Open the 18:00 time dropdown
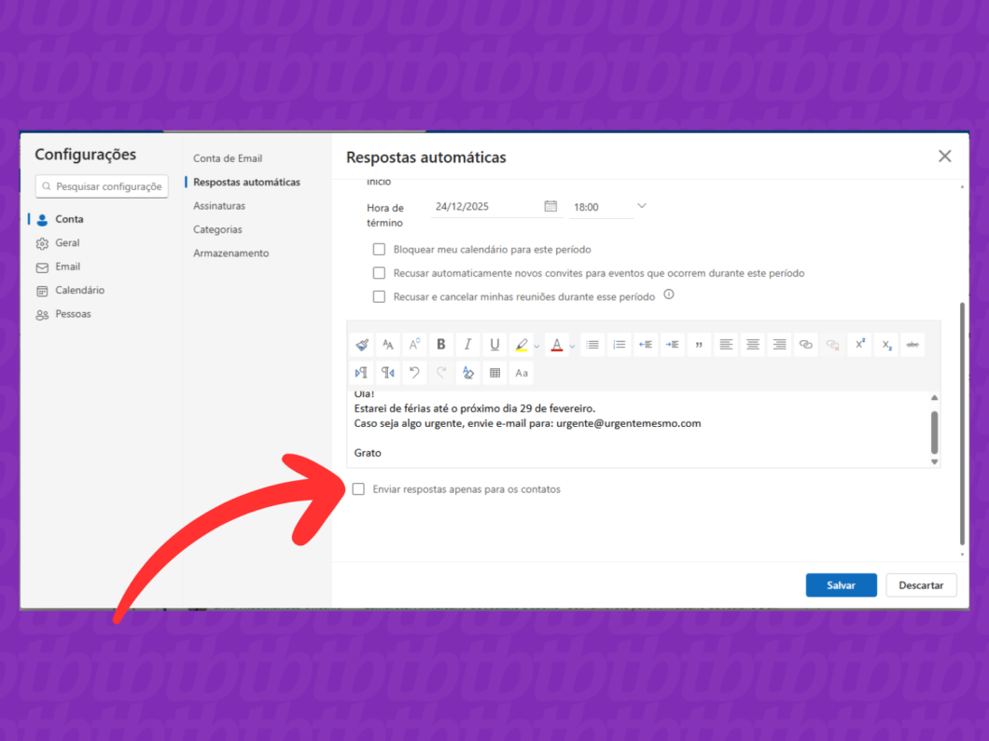This screenshot has height=741, width=989. [x=640, y=206]
